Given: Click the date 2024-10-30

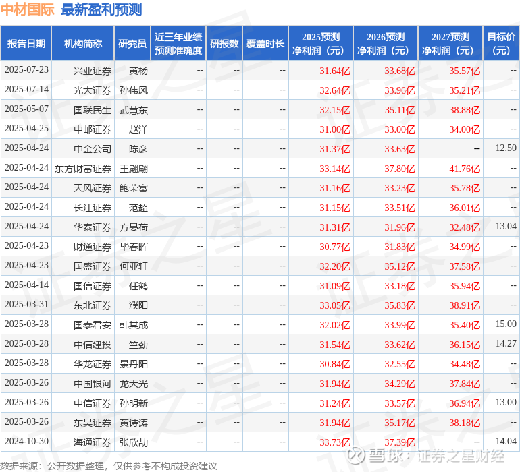Looking at the screenshot, I should (26, 441).
